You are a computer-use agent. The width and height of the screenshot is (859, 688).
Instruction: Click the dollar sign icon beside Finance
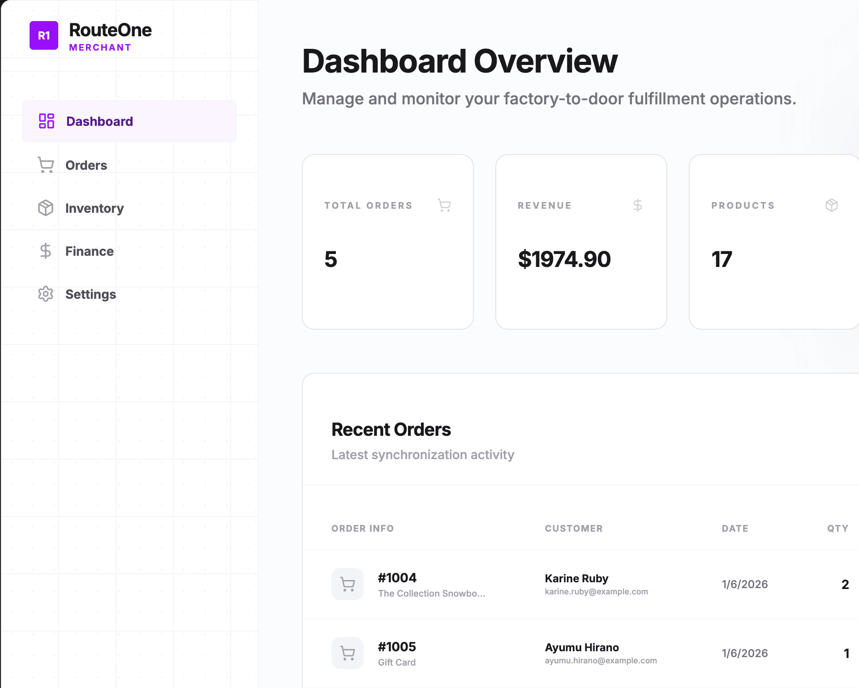46,251
